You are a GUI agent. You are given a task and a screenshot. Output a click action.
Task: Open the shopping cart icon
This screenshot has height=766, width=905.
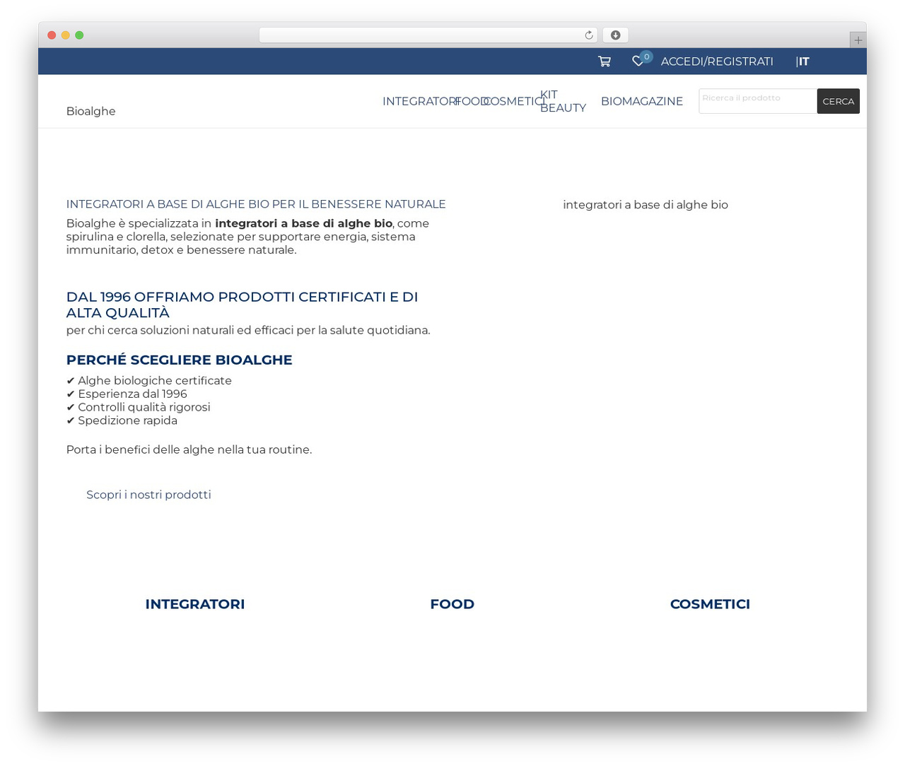pos(604,61)
